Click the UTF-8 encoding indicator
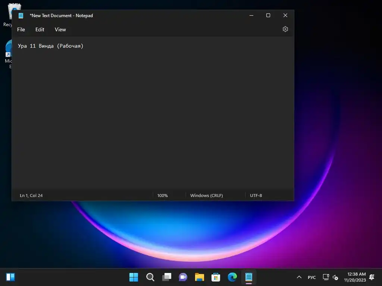This screenshot has height=286, width=382. pos(256,196)
